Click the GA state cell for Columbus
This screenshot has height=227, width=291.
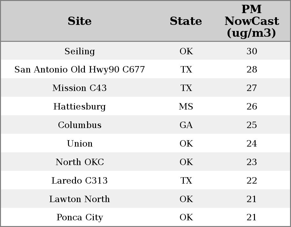click(x=186, y=125)
